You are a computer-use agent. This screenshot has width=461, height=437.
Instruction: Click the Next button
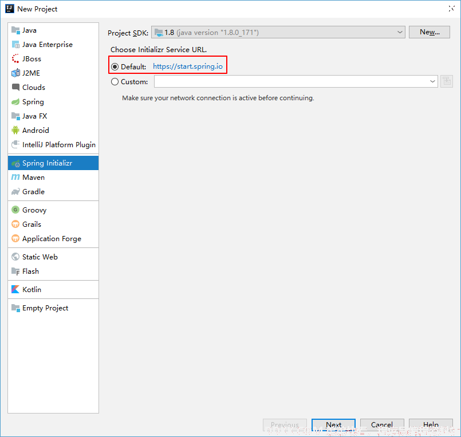[x=333, y=426]
